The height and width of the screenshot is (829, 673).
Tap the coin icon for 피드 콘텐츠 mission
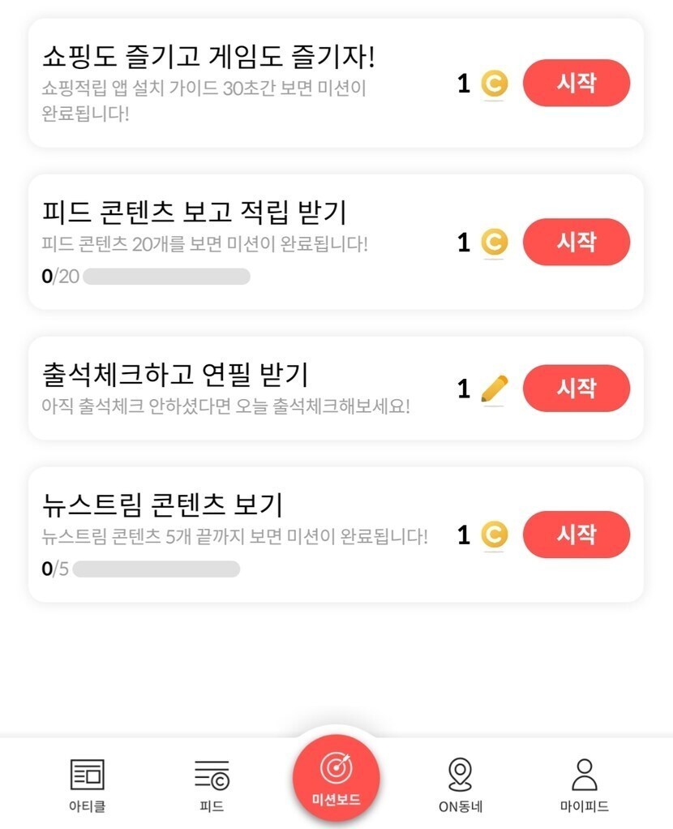[493, 242]
